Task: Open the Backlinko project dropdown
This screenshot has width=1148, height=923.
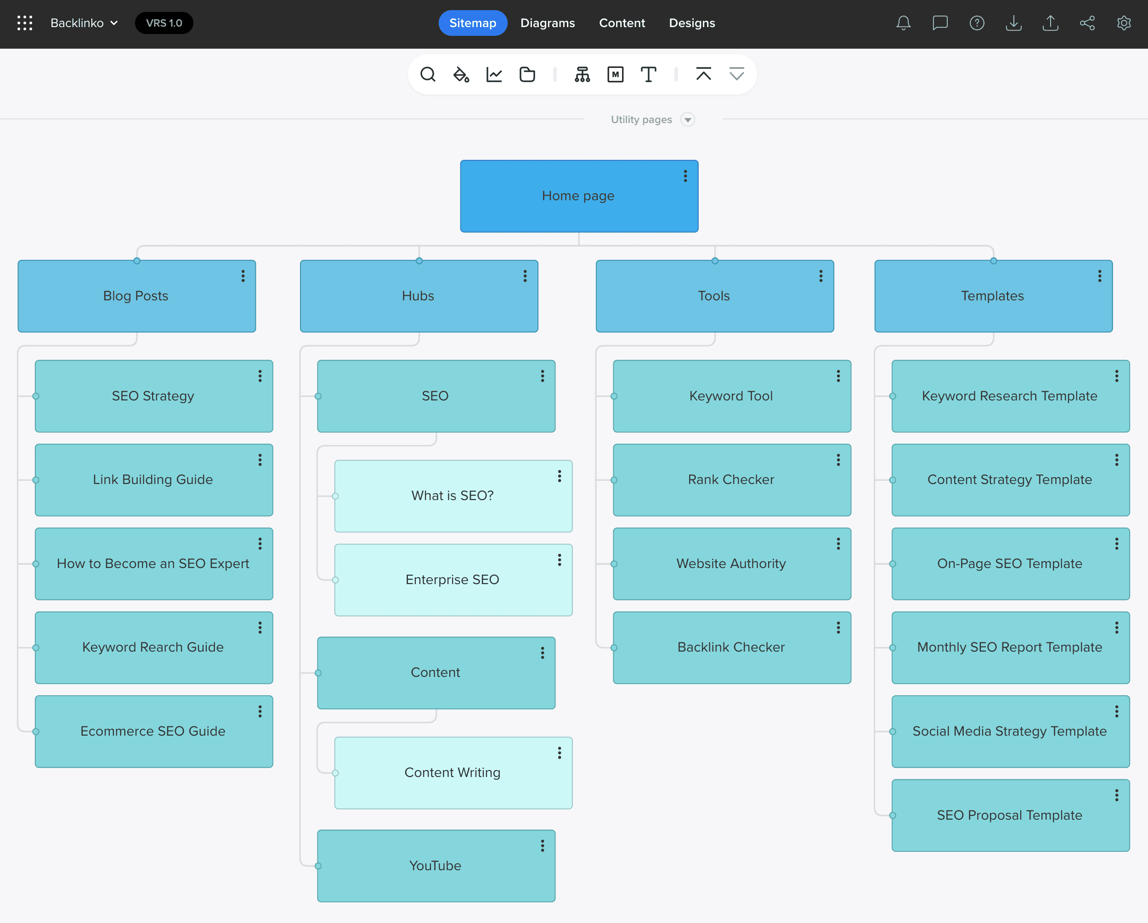Action: pyautogui.click(x=84, y=23)
